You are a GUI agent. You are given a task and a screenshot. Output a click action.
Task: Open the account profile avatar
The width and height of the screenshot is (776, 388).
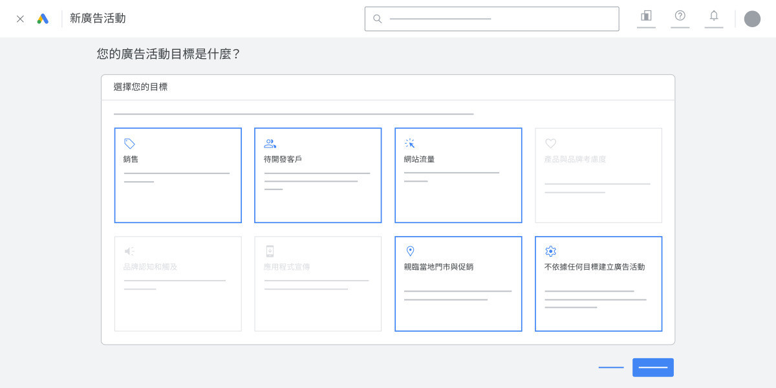[x=752, y=19]
